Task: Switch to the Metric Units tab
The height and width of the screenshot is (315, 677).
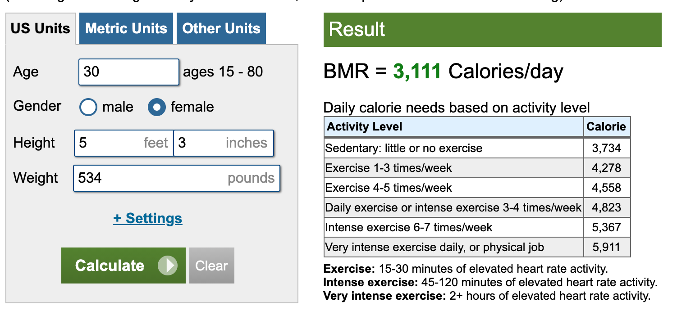Action: point(126,29)
